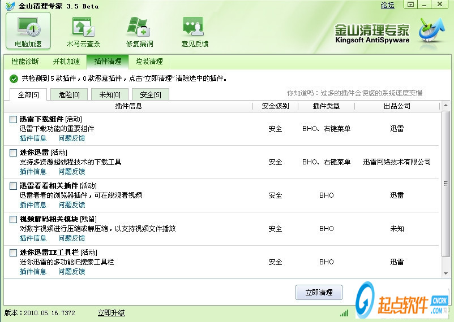Select the 迅雷看看相关插件 plugin title
Screen dimensions: 454x322
[49, 185]
